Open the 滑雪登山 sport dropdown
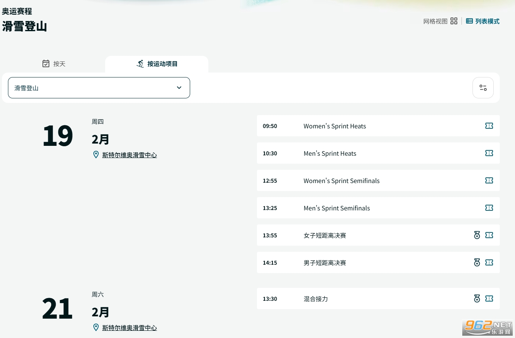The height and width of the screenshot is (338, 515). click(x=99, y=88)
